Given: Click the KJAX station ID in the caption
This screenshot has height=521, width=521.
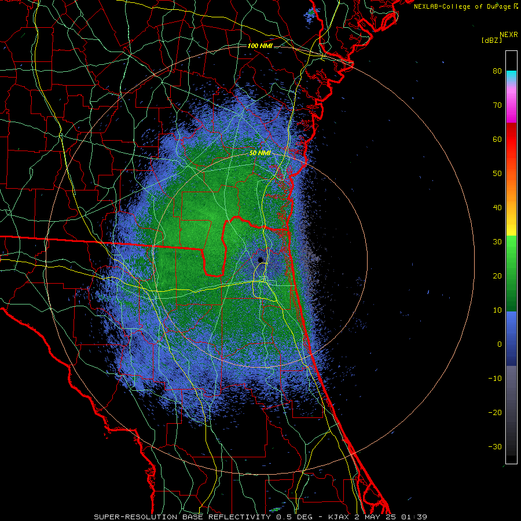Looking at the screenshot, I should click(x=340, y=517).
